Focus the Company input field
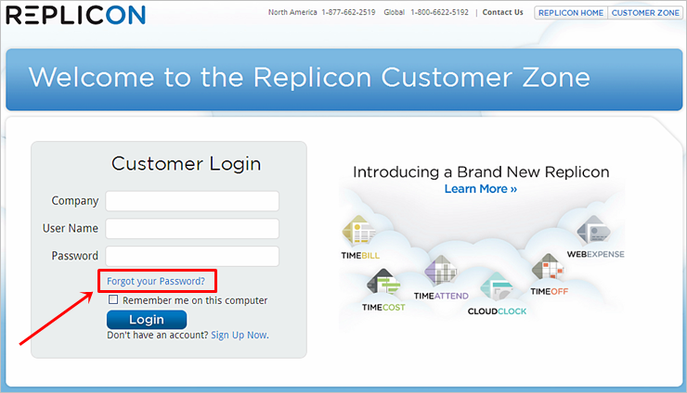Viewport: 687px width, 393px height. (192, 201)
